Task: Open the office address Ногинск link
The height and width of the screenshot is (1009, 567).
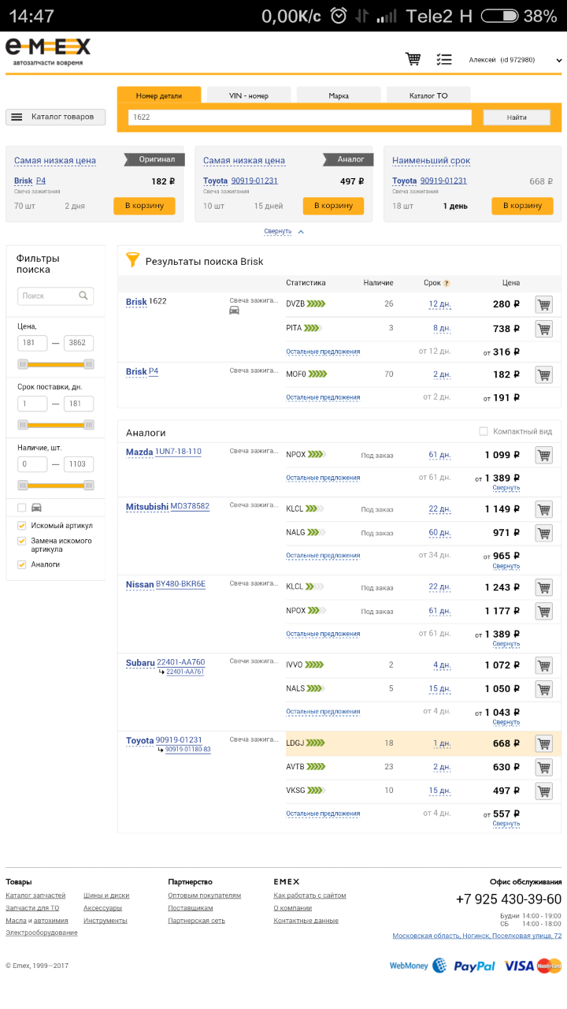Action: point(477,936)
